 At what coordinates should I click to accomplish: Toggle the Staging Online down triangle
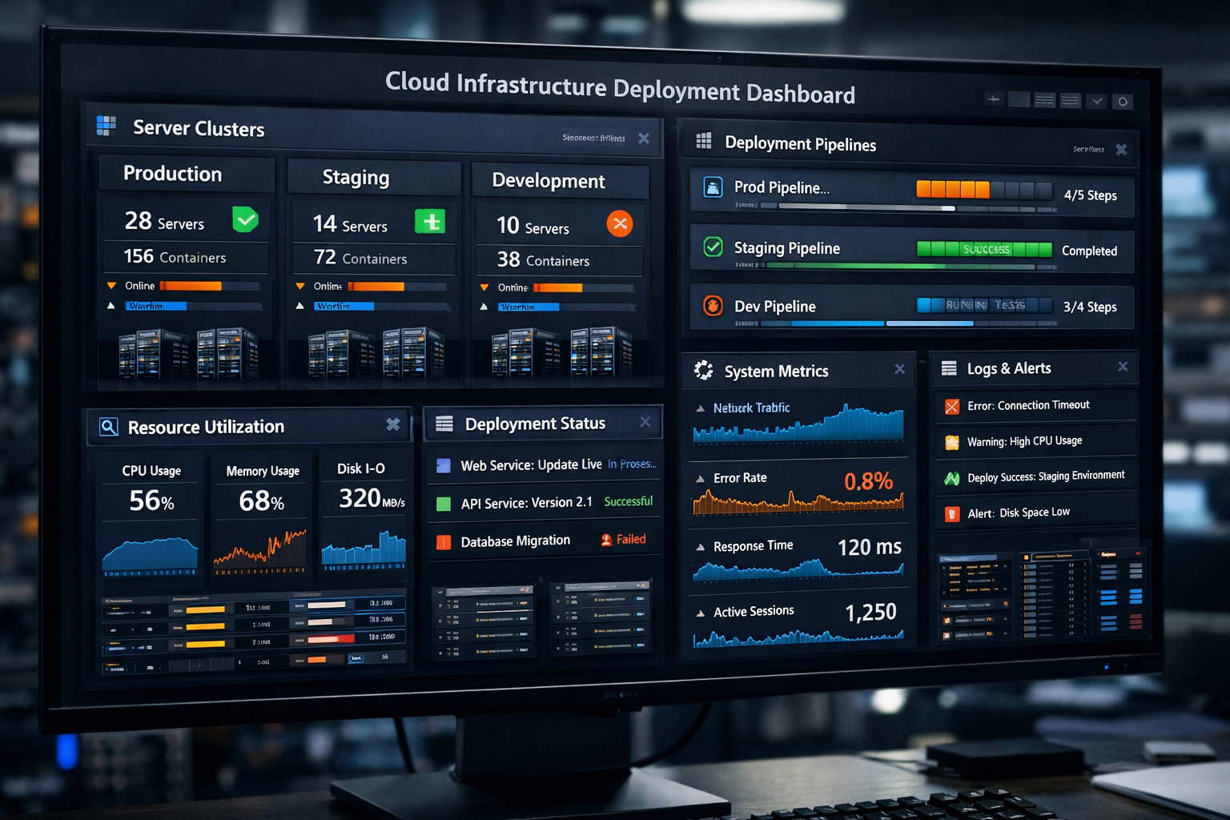tap(300, 286)
